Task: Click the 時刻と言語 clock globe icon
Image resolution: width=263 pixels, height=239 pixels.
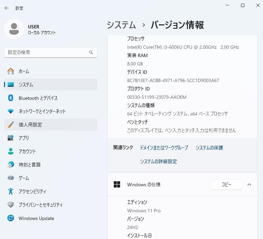Action: point(11,165)
